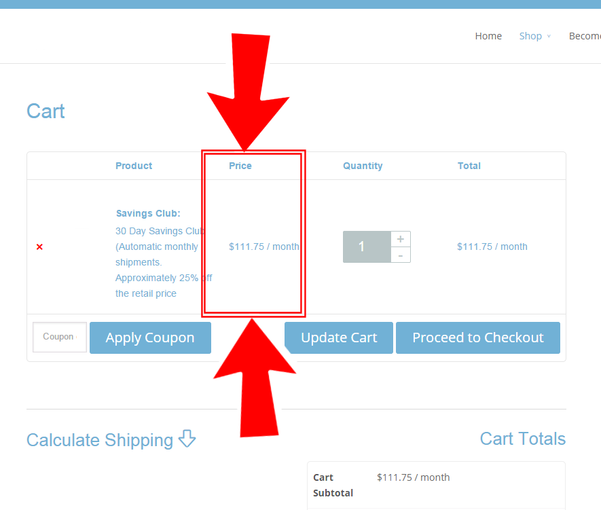Click the Update Cart button
The width and height of the screenshot is (601, 510).
[339, 338]
